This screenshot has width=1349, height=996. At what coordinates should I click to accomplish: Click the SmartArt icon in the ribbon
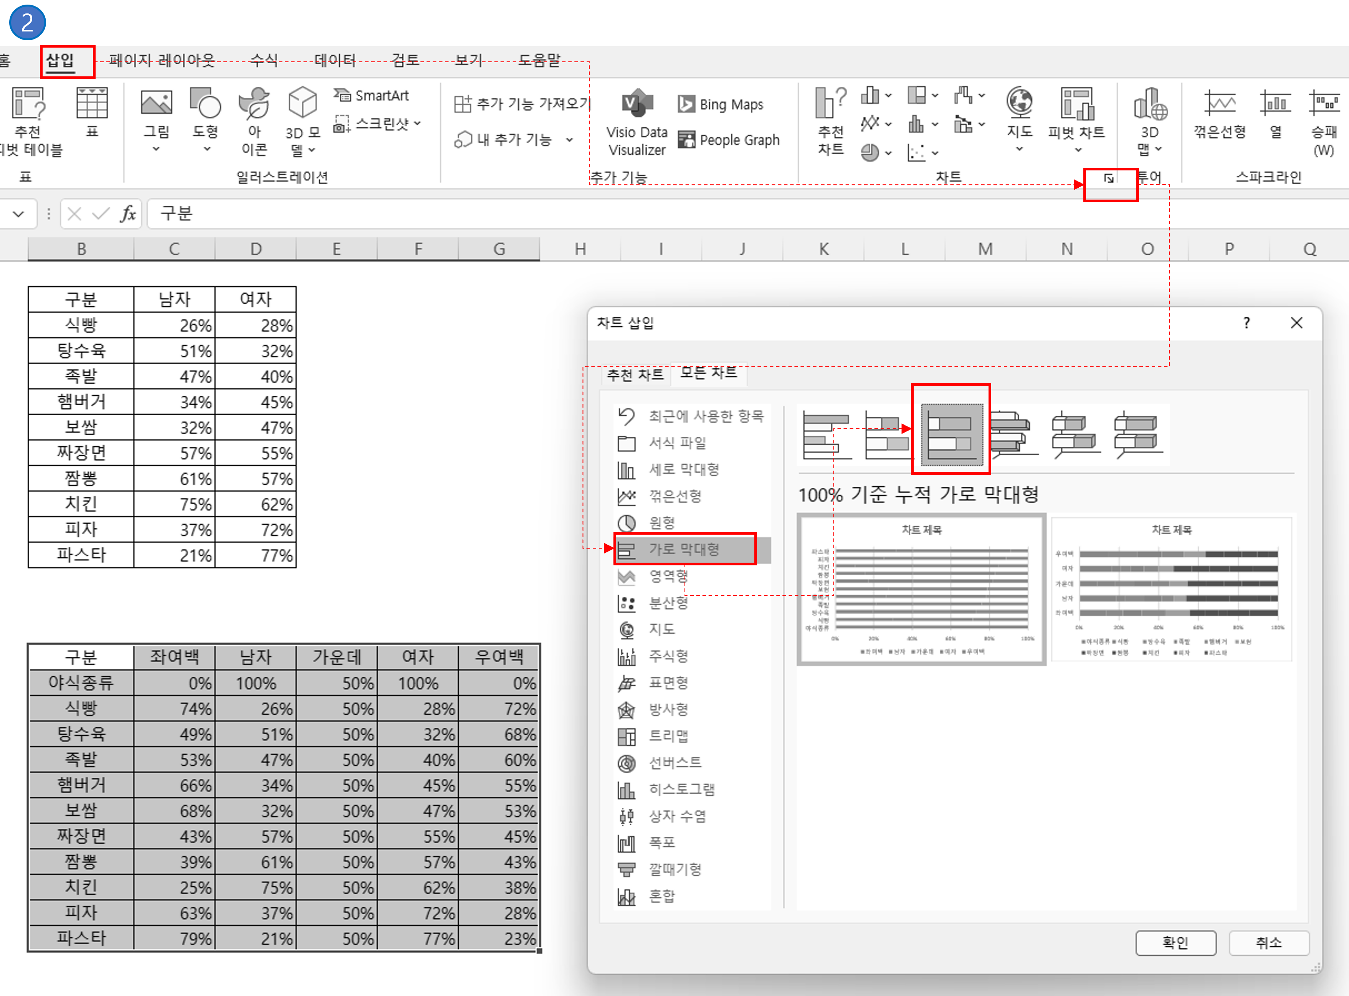point(342,95)
